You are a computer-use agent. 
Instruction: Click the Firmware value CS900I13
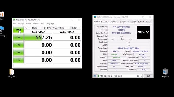point(122,30)
